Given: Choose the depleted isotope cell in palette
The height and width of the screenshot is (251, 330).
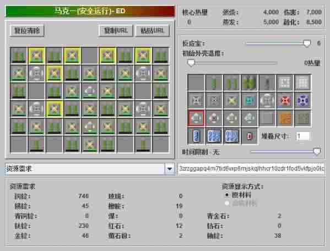Looking at the screenshot, I should tap(267, 83).
